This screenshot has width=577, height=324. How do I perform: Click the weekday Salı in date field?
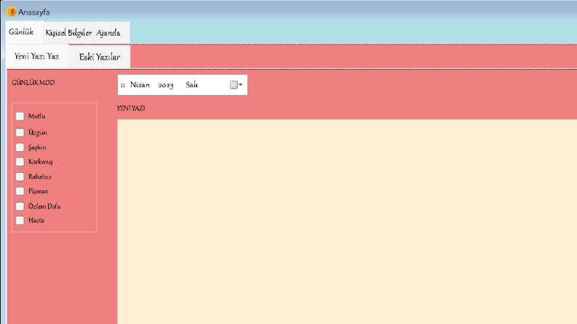pos(191,85)
